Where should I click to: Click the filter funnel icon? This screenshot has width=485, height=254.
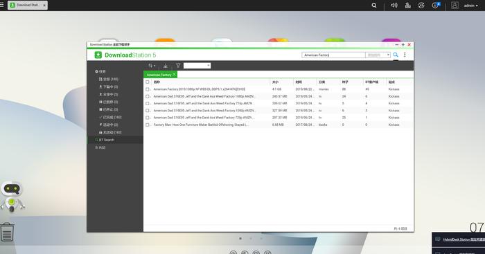click(x=178, y=66)
